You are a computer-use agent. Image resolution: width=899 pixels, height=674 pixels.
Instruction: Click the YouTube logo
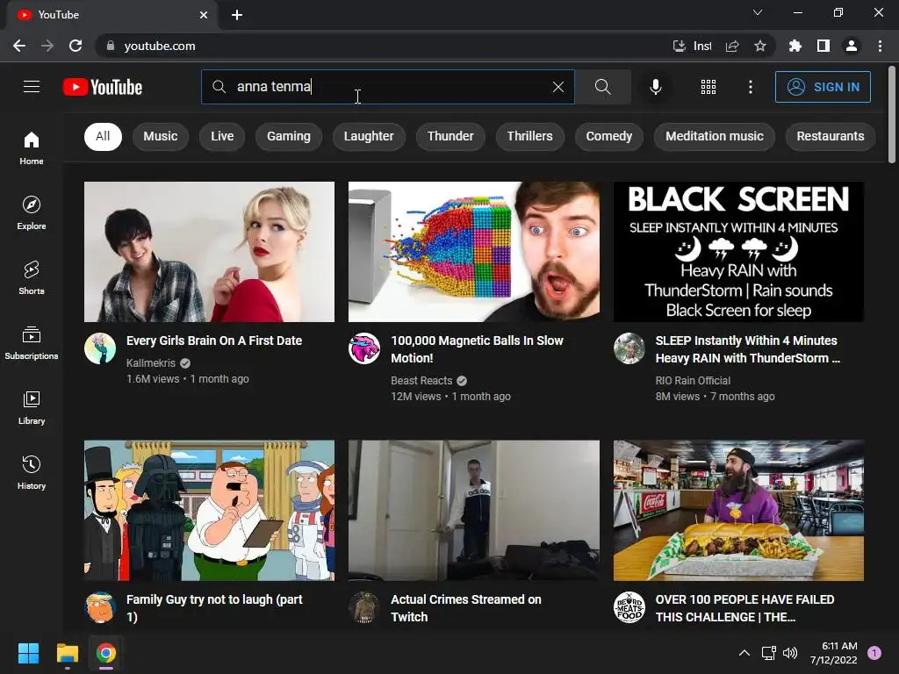[x=103, y=87]
